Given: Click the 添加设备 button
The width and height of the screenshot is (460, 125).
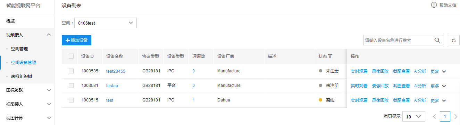Looking at the screenshot, I should pyautogui.click(x=76, y=40).
